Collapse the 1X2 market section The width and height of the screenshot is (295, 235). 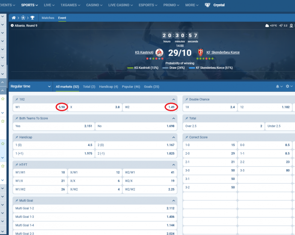coord(174,100)
